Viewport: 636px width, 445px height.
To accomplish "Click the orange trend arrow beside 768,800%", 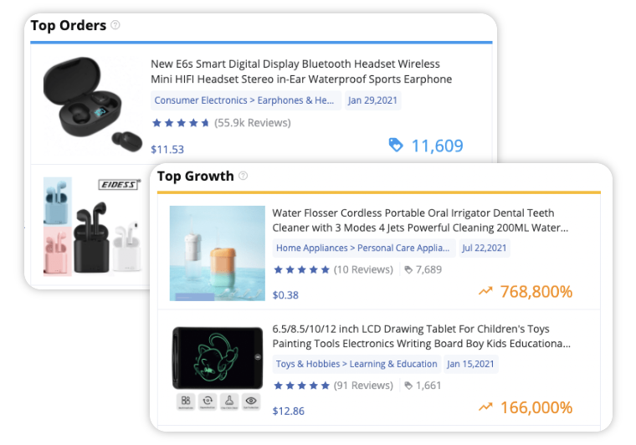I will 485,291.
